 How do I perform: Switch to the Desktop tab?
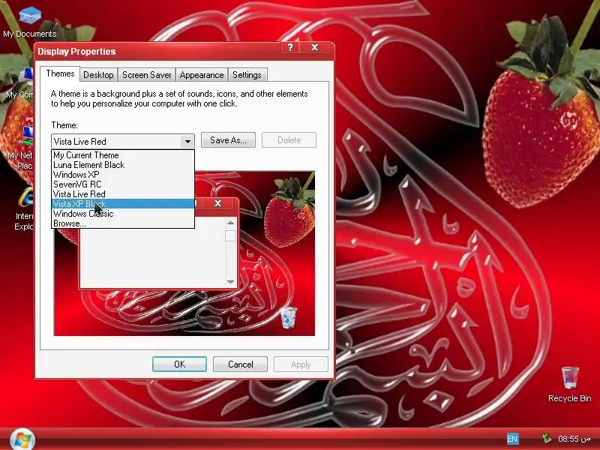click(x=98, y=75)
